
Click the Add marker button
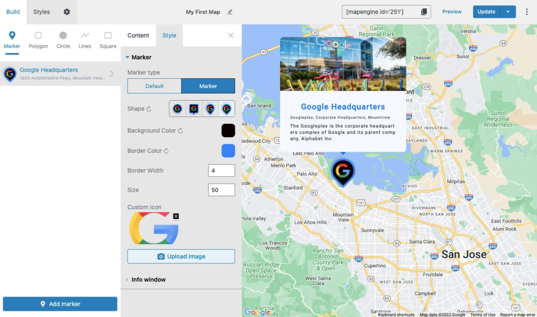tap(60, 304)
